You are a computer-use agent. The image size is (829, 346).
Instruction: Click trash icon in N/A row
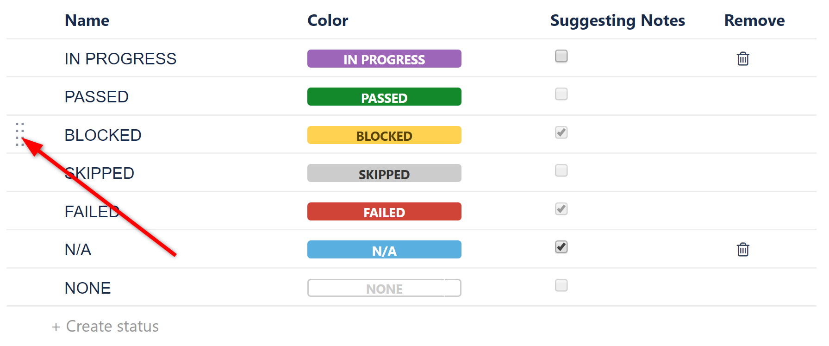[742, 250]
